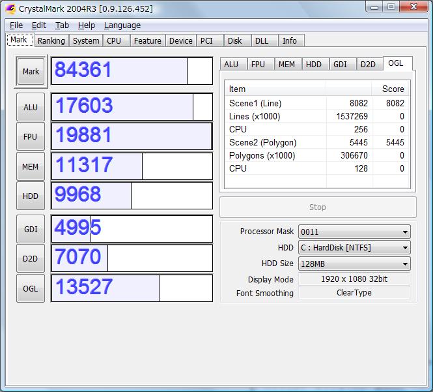Click the MEM score 11317 bar
This screenshot has width=433, height=392.
[132, 166]
